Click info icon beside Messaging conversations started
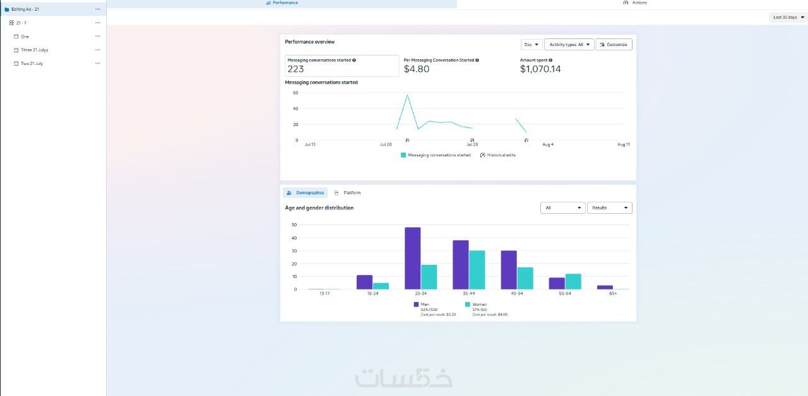This screenshot has width=808, height=396. [354, 61]
